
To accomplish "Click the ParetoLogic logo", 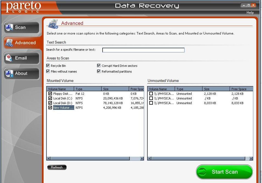I will pos(24,7).
